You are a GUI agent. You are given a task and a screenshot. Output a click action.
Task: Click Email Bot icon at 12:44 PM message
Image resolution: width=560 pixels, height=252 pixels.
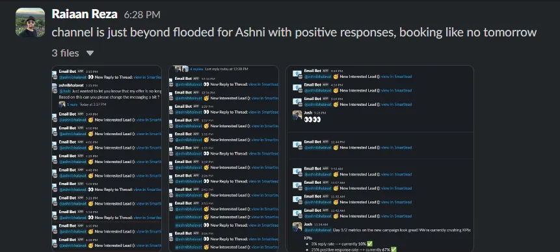(297, 145)
